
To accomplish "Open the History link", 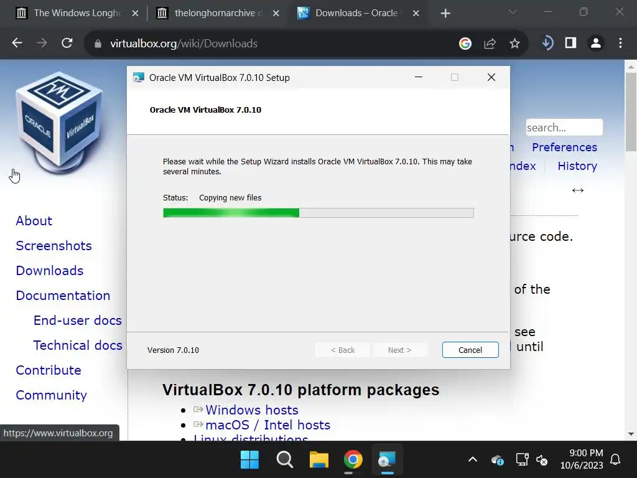I will [577, 166].
